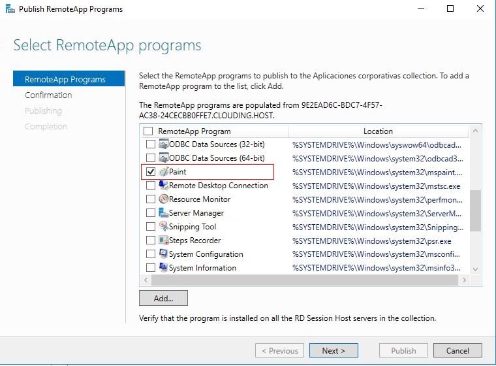
Task: Click the Server Manager icon
Action: click(164, 213)
